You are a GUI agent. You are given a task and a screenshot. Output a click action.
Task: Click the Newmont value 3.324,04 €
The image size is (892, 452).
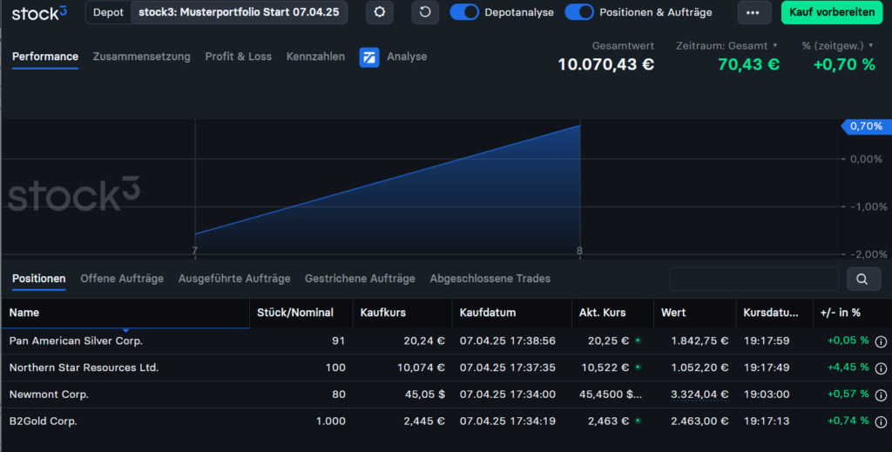[699, 394]
